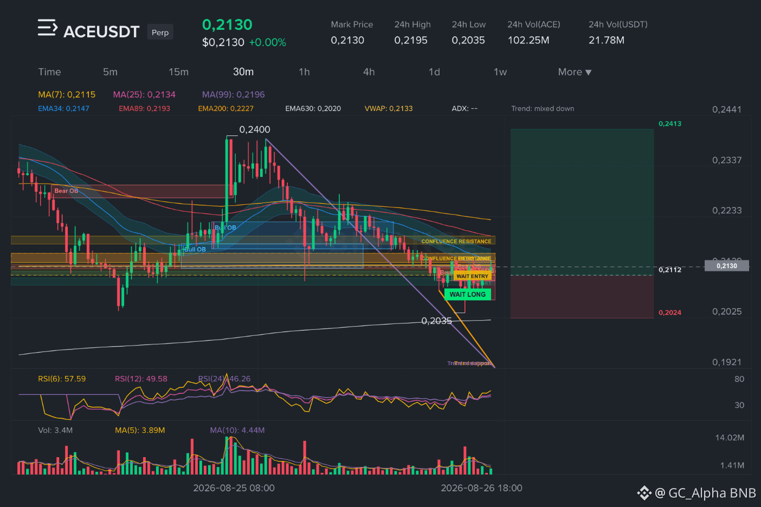Click the 24h Vol(USDT) value 21.78M
The image size is (761, 507).
pyautogui.click(x=607, y=40)
